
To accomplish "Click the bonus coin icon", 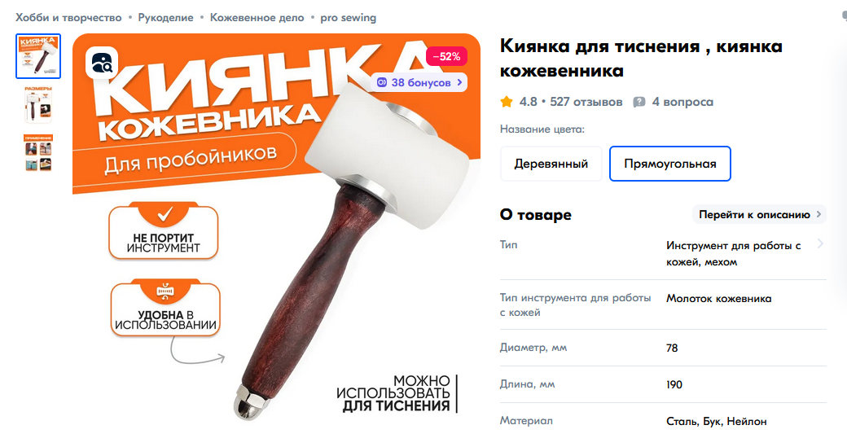I will (x=382, y=82).
